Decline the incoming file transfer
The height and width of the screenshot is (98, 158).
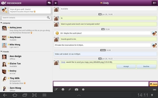click(x=146, y=66)
